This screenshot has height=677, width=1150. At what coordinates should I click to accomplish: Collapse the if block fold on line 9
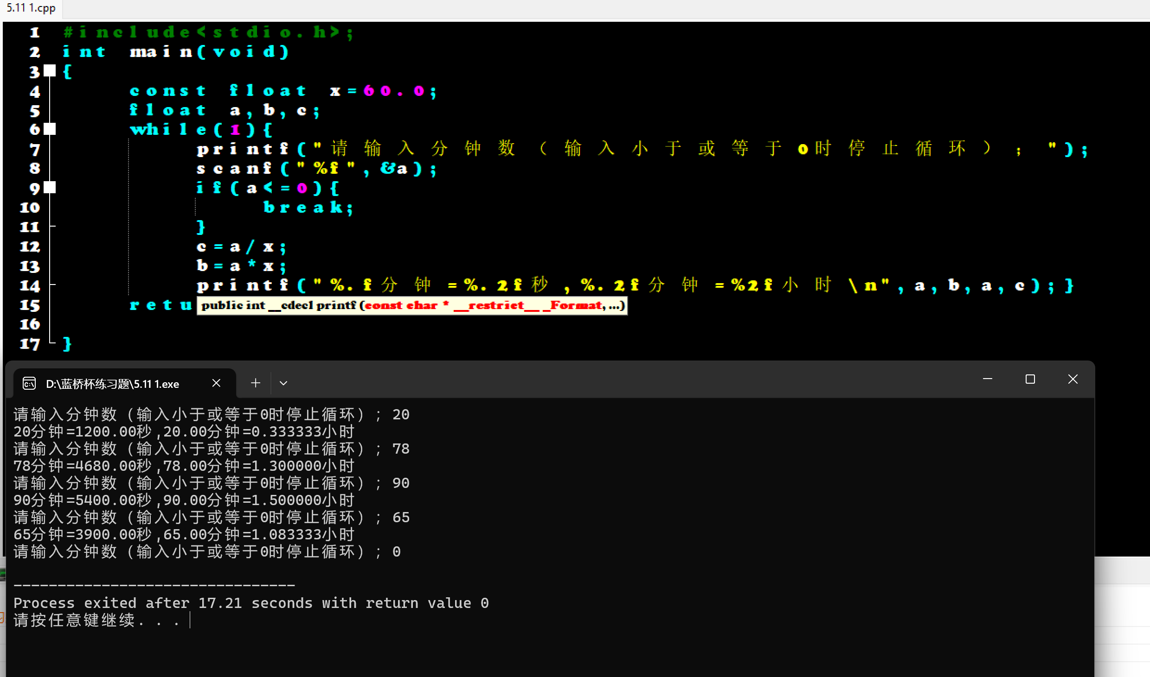[50, 188]
